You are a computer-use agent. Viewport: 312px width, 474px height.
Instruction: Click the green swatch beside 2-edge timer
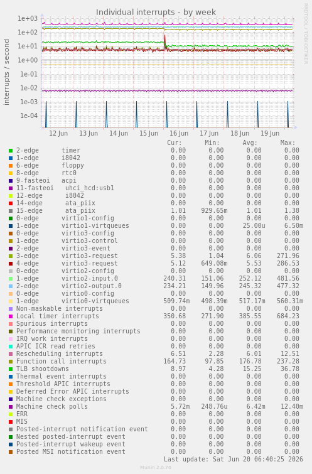click(11, 151)
